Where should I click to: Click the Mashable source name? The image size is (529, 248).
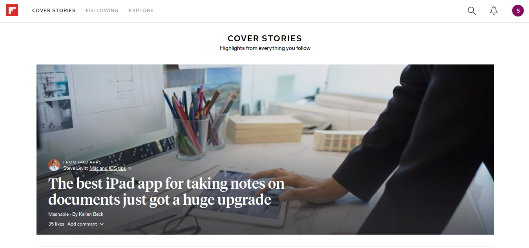click(x=58, y=214)
